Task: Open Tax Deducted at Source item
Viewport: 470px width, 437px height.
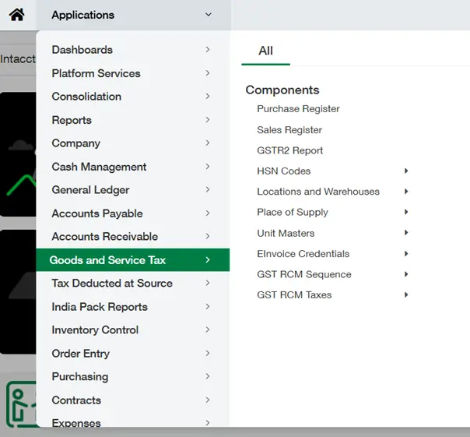Action: (x=112, y=284)
